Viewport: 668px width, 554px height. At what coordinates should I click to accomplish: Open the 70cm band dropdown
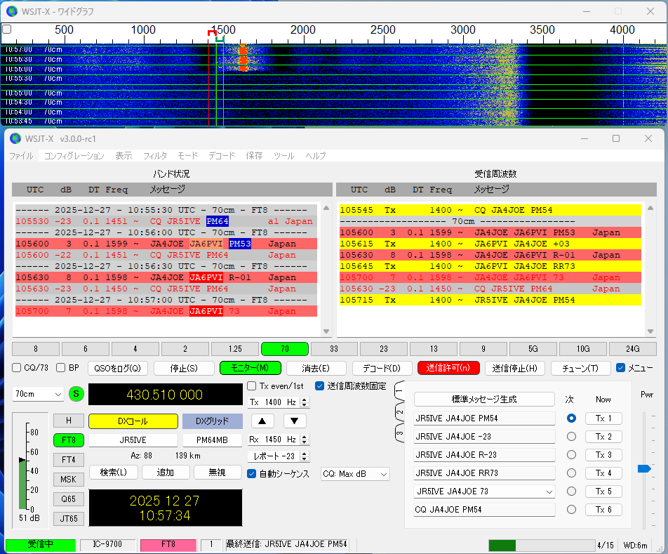39,395
